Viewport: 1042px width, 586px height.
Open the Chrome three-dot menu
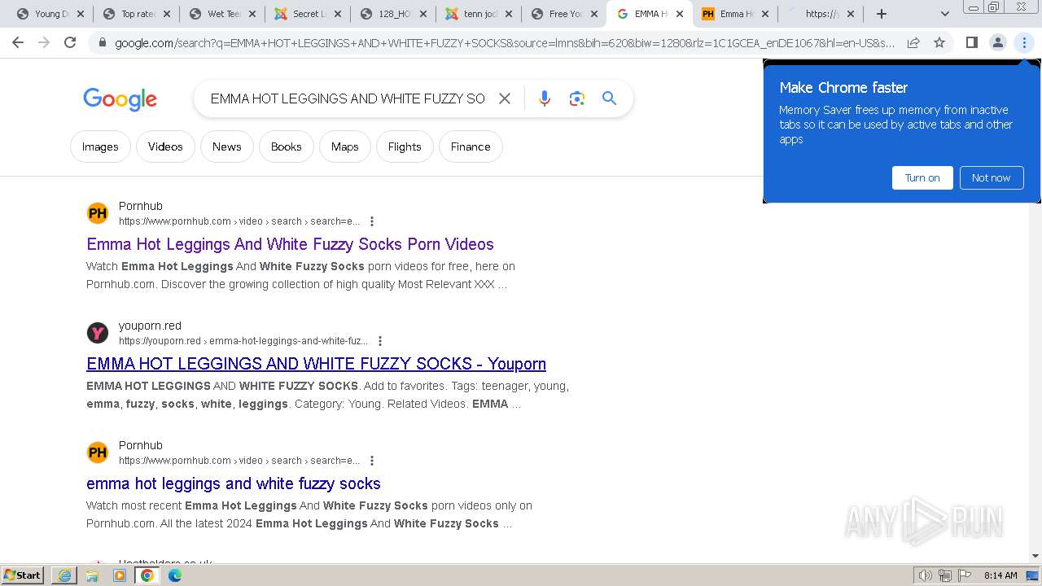tap(1023, 42)
